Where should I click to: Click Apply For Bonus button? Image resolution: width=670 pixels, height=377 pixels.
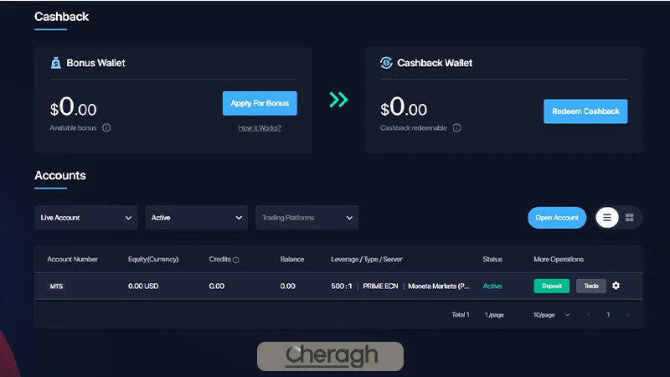pyautogui.click(x=260, y=103)
